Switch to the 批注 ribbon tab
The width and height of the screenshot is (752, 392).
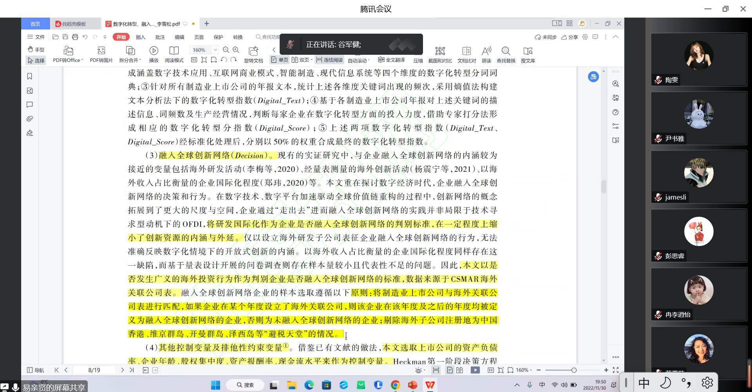(160, 37)
